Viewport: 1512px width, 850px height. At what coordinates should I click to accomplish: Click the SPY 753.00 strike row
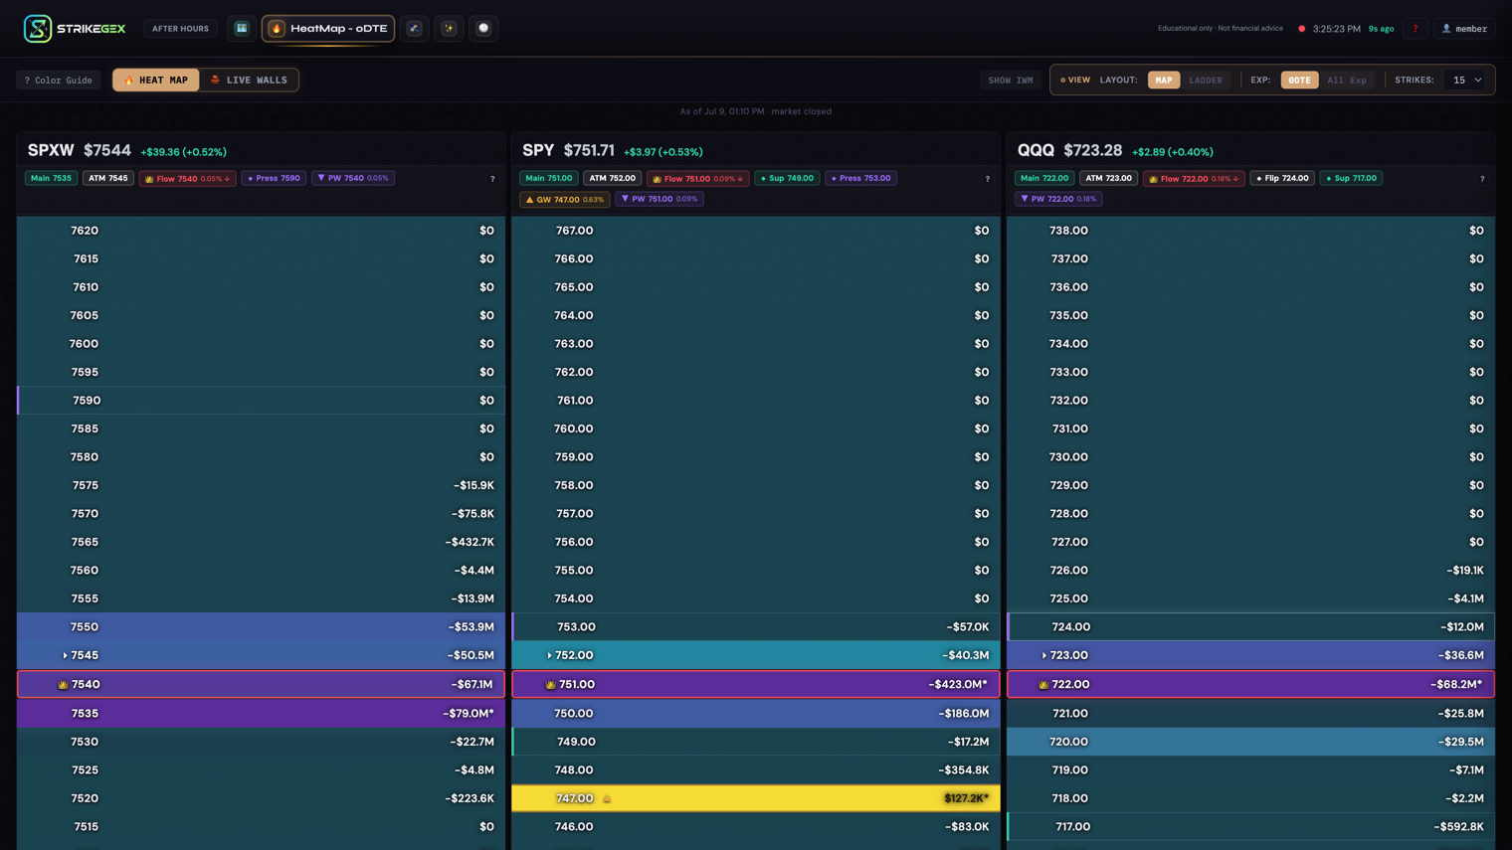click(x=756, y=627)
